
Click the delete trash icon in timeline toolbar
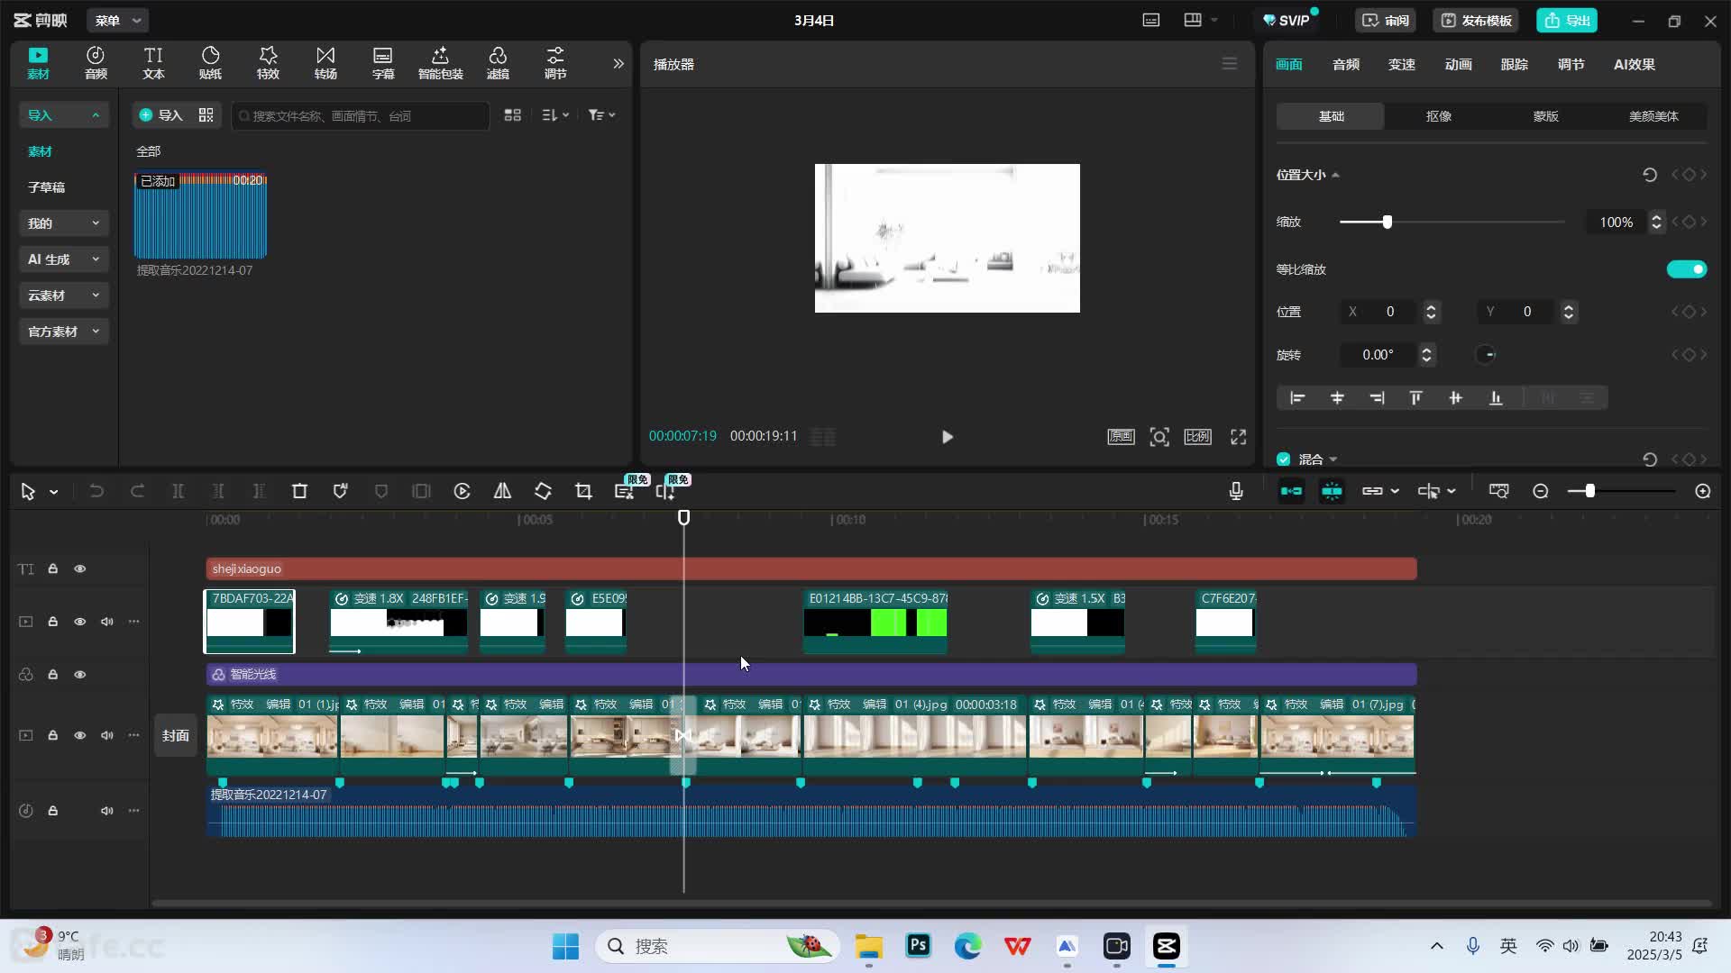(299, 491)
